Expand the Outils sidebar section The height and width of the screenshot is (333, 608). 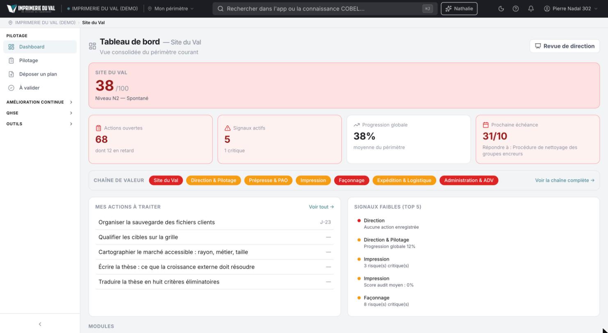pos(40,124)
